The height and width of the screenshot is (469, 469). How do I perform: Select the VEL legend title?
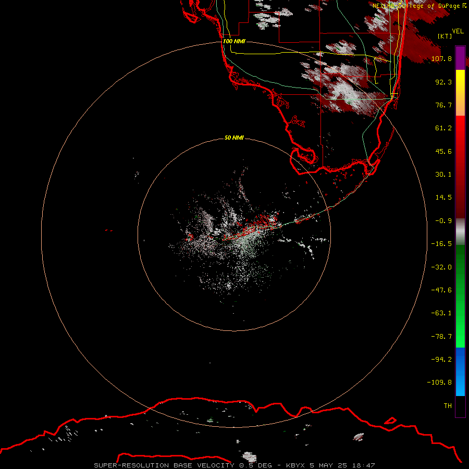click(x=458, y=31)
